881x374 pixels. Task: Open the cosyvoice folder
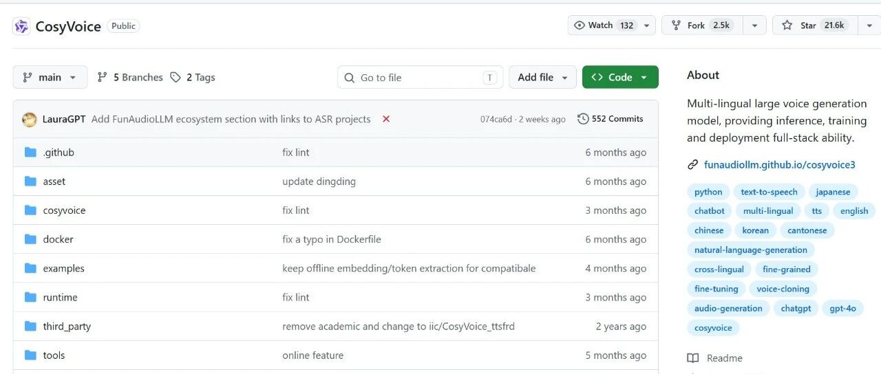tap(64, 210)
